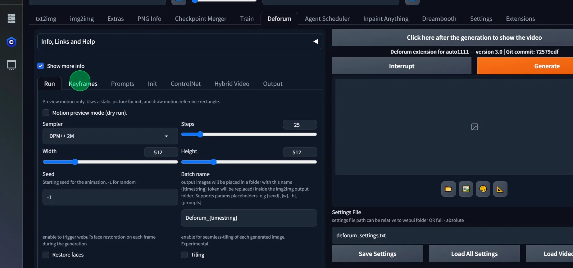
Task: Go to the Output sub-tab
Action: [x=273, y=84]
